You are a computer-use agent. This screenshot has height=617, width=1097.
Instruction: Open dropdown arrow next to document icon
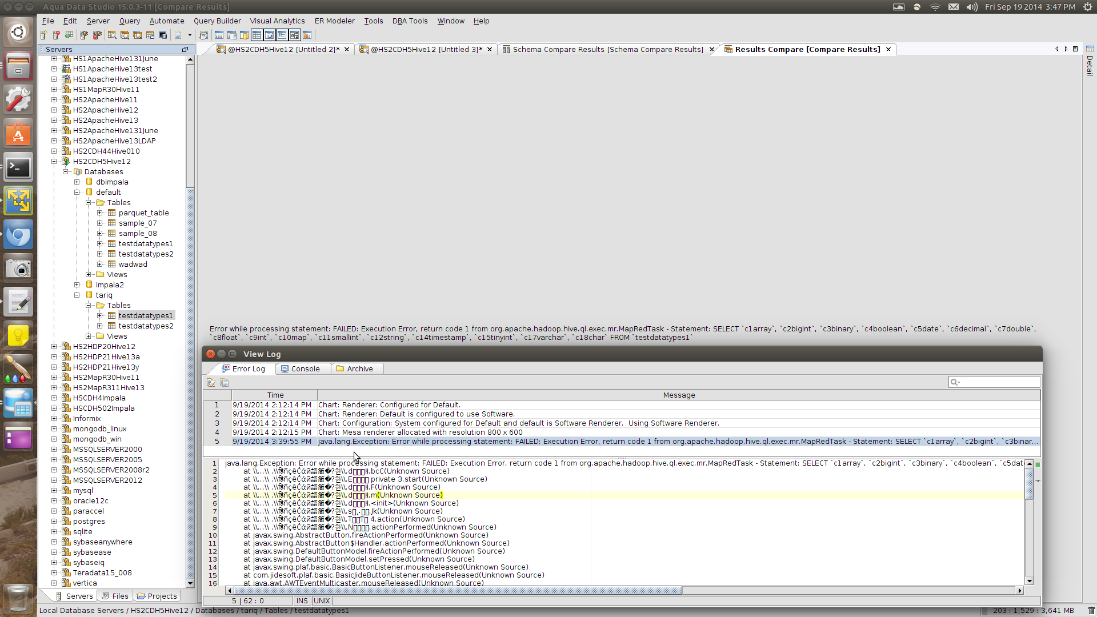tap(190, 35)
